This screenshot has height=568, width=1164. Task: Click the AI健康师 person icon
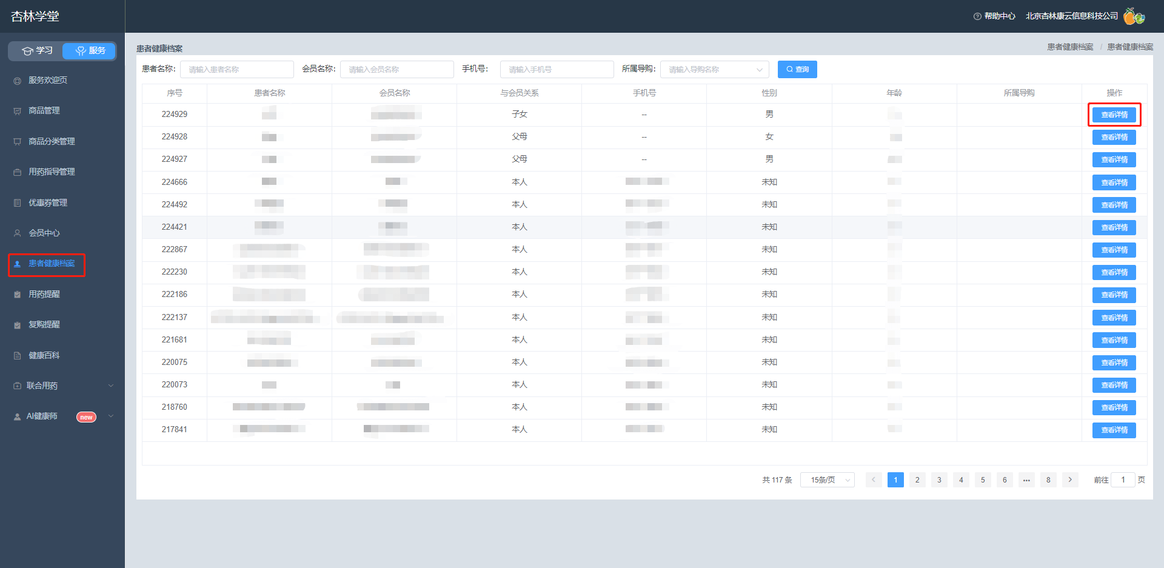pyautogui.click(x=17, y=416)
